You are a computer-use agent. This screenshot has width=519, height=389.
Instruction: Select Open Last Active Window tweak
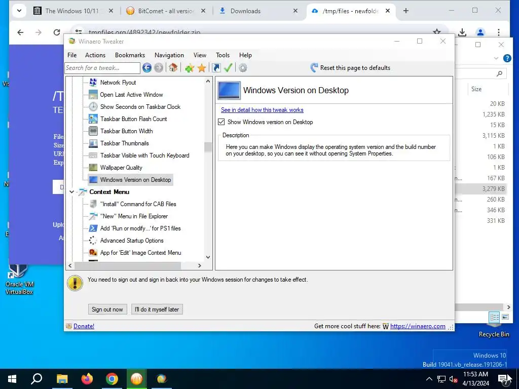pos(131,95)
